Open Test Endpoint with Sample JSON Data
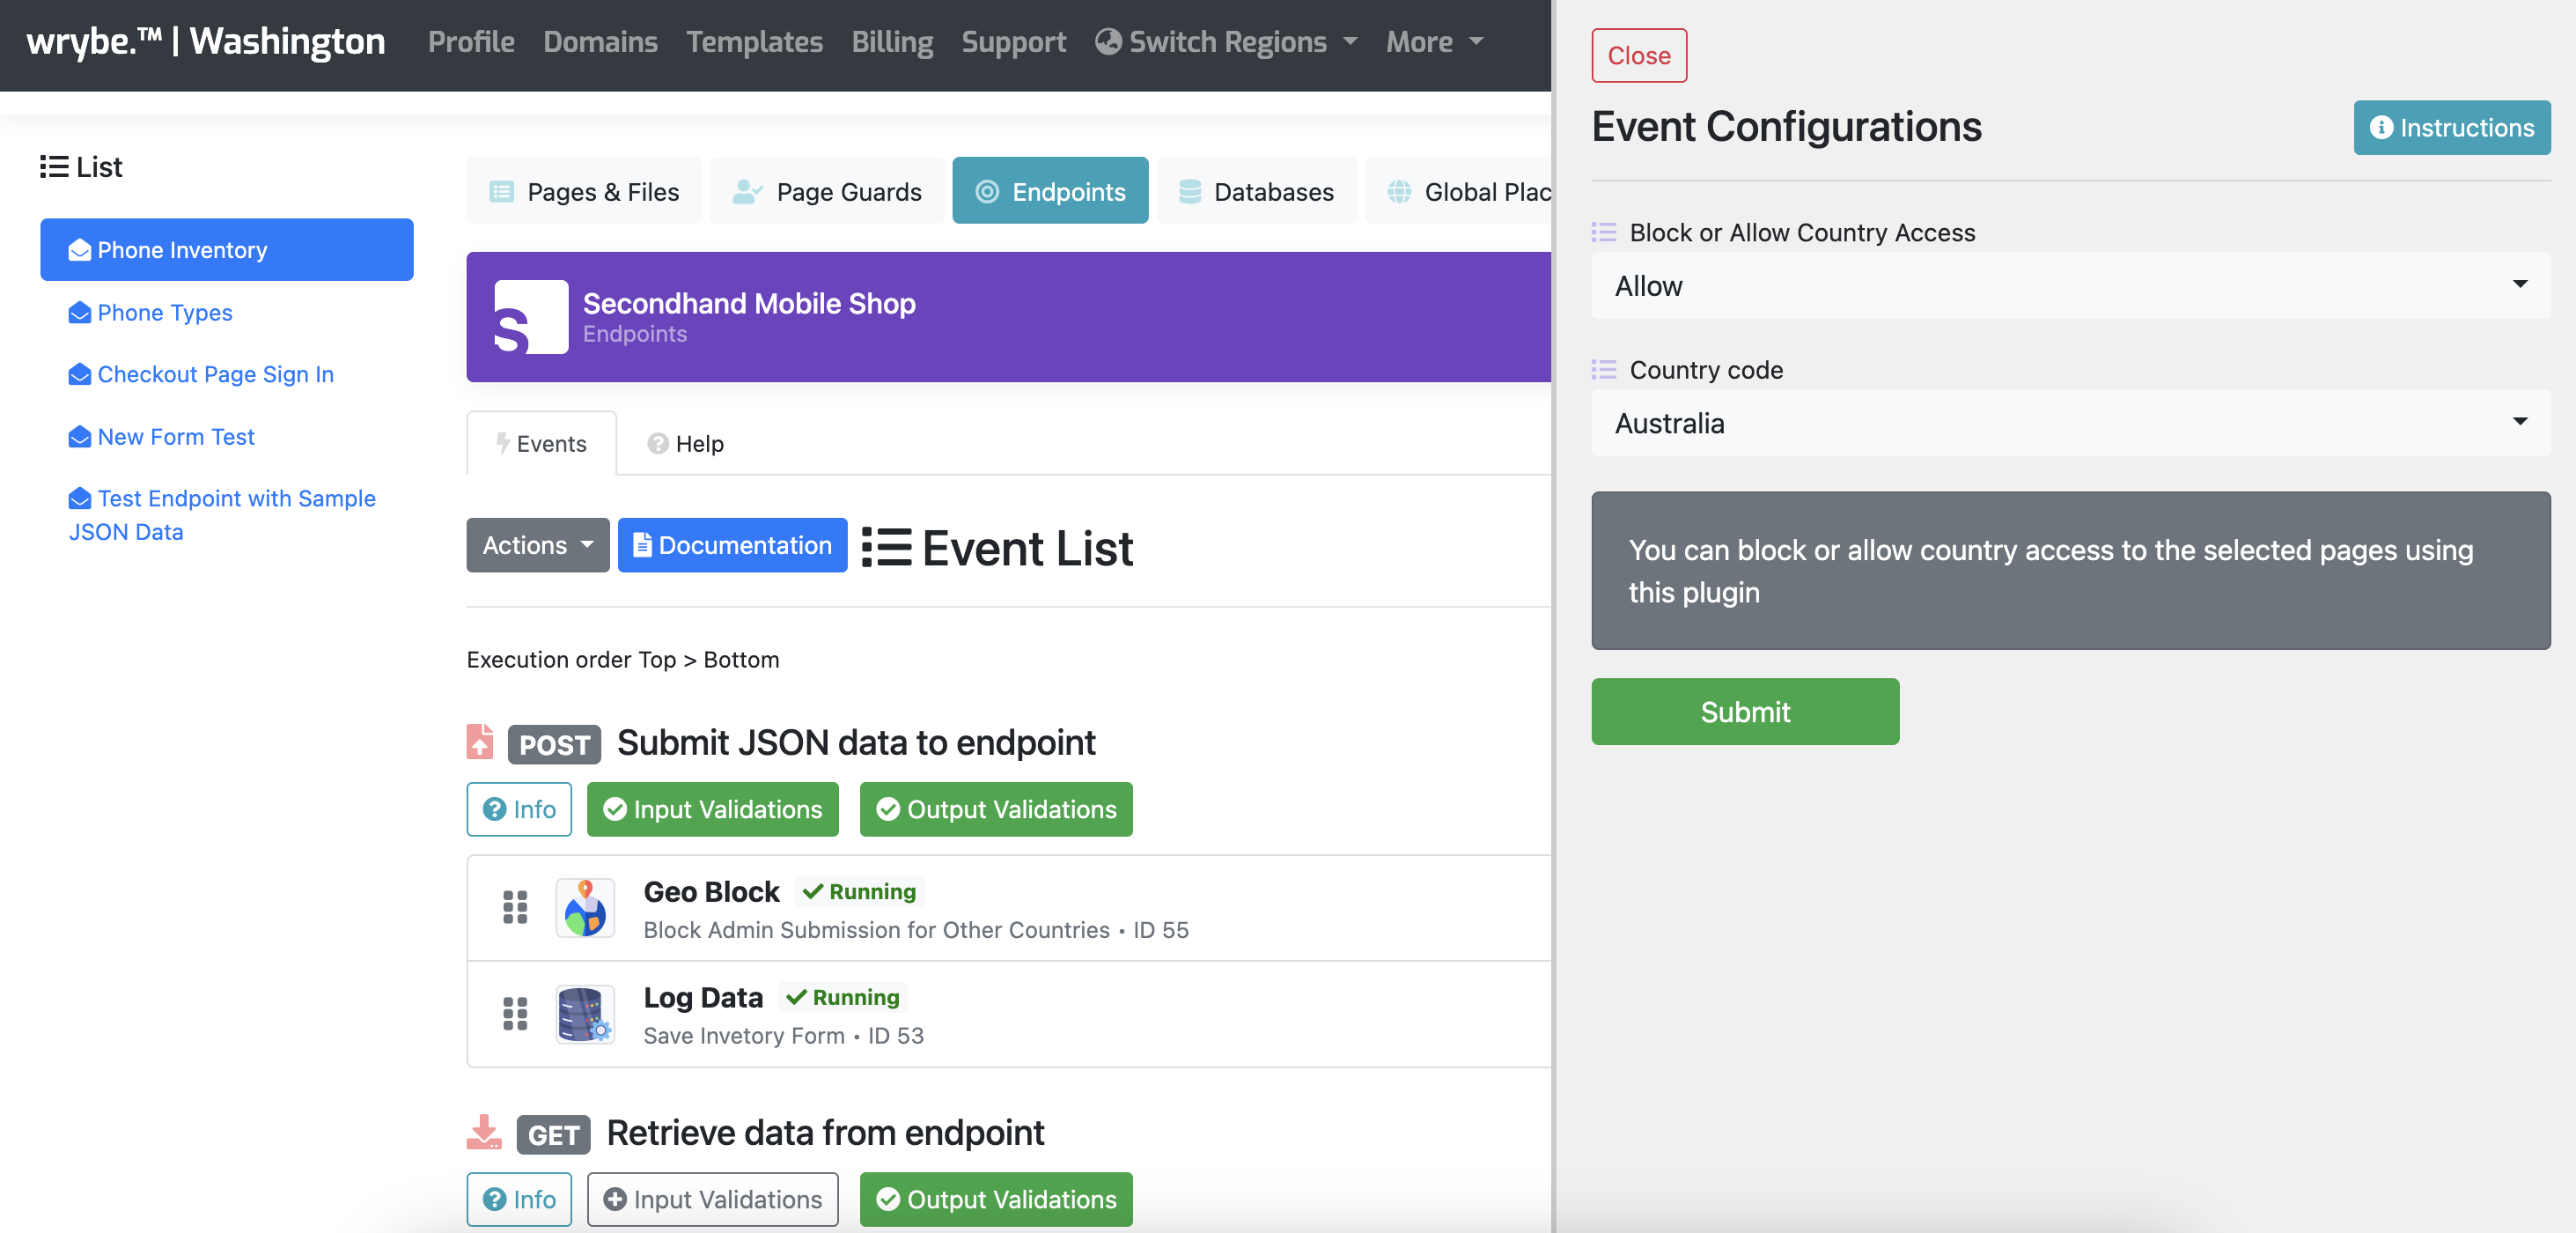Image resolution: width=2576 pixels, height=1233 pixels. tap(222, 514)
